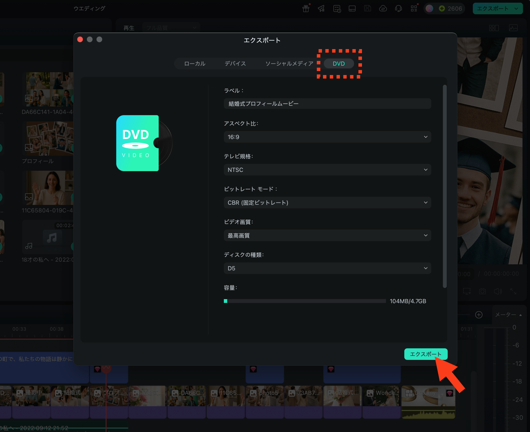Click the headset support icon
530x432 pixels.
point(398,9)
